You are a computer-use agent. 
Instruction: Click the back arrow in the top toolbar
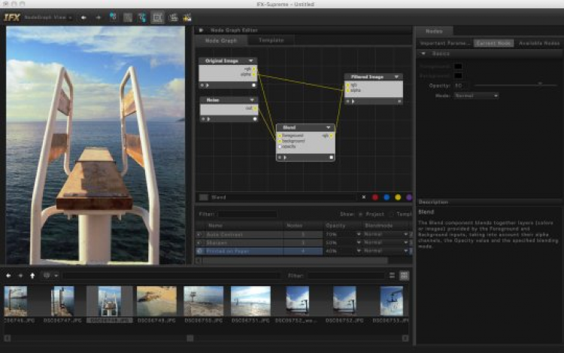coord(83,17)
